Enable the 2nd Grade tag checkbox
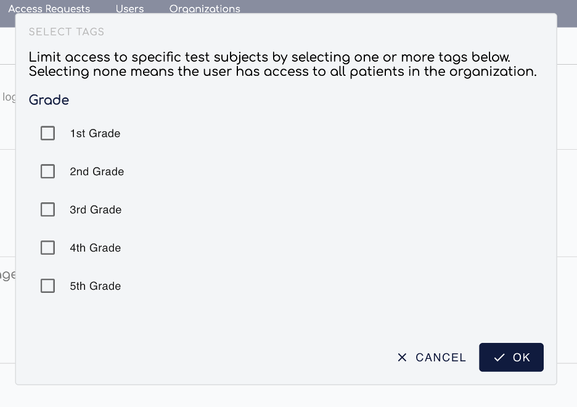The image size is (577, 407). pyautogui.click(x=47, y=171)
